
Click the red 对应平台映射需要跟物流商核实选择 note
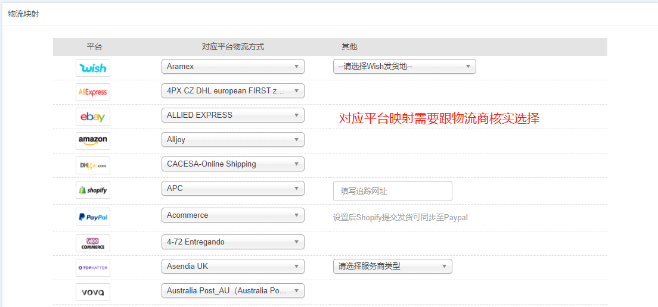coord(439,118)
